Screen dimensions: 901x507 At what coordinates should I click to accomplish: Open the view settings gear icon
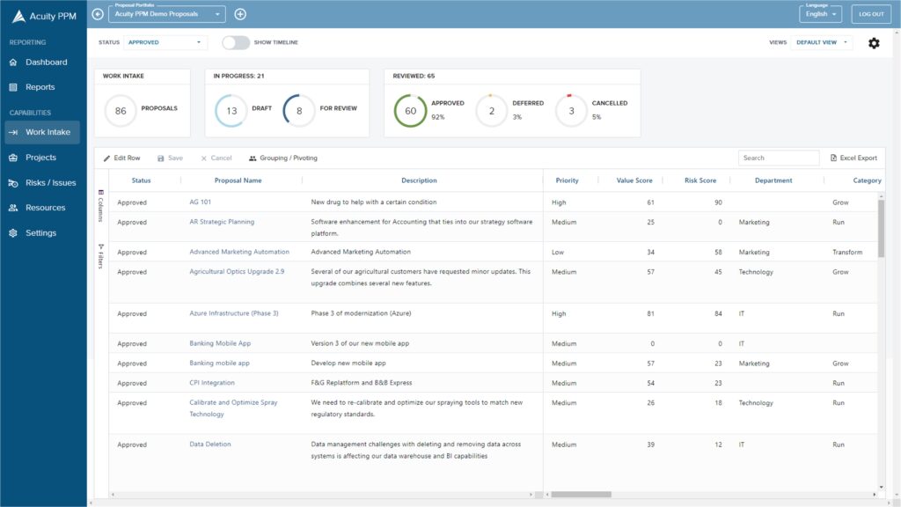pos(874,42)
